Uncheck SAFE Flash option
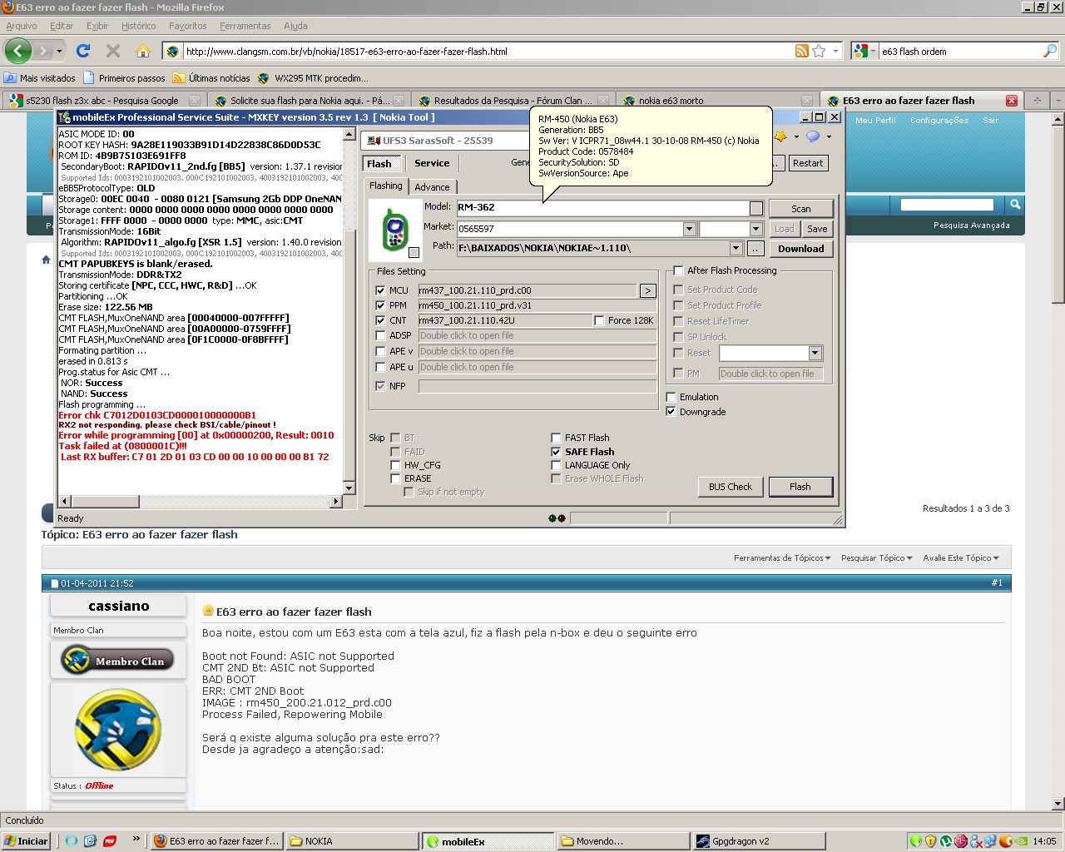1065x852 pixels. coord(556,452)
